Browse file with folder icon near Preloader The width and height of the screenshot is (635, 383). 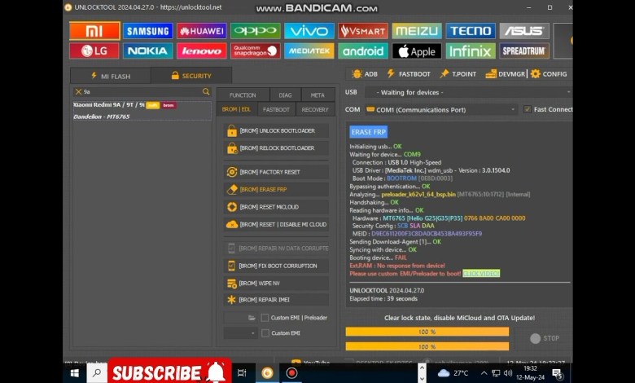pos(252,318)
